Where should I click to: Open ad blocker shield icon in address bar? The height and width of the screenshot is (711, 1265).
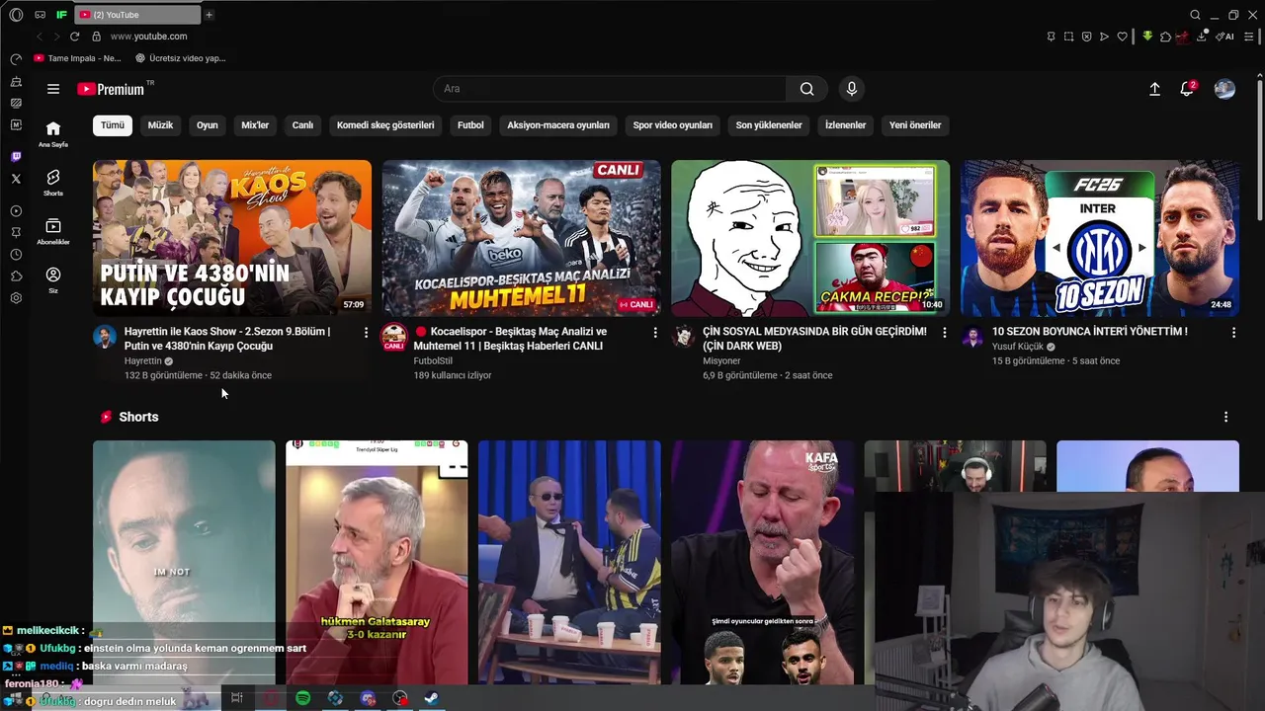(1086, 37)
